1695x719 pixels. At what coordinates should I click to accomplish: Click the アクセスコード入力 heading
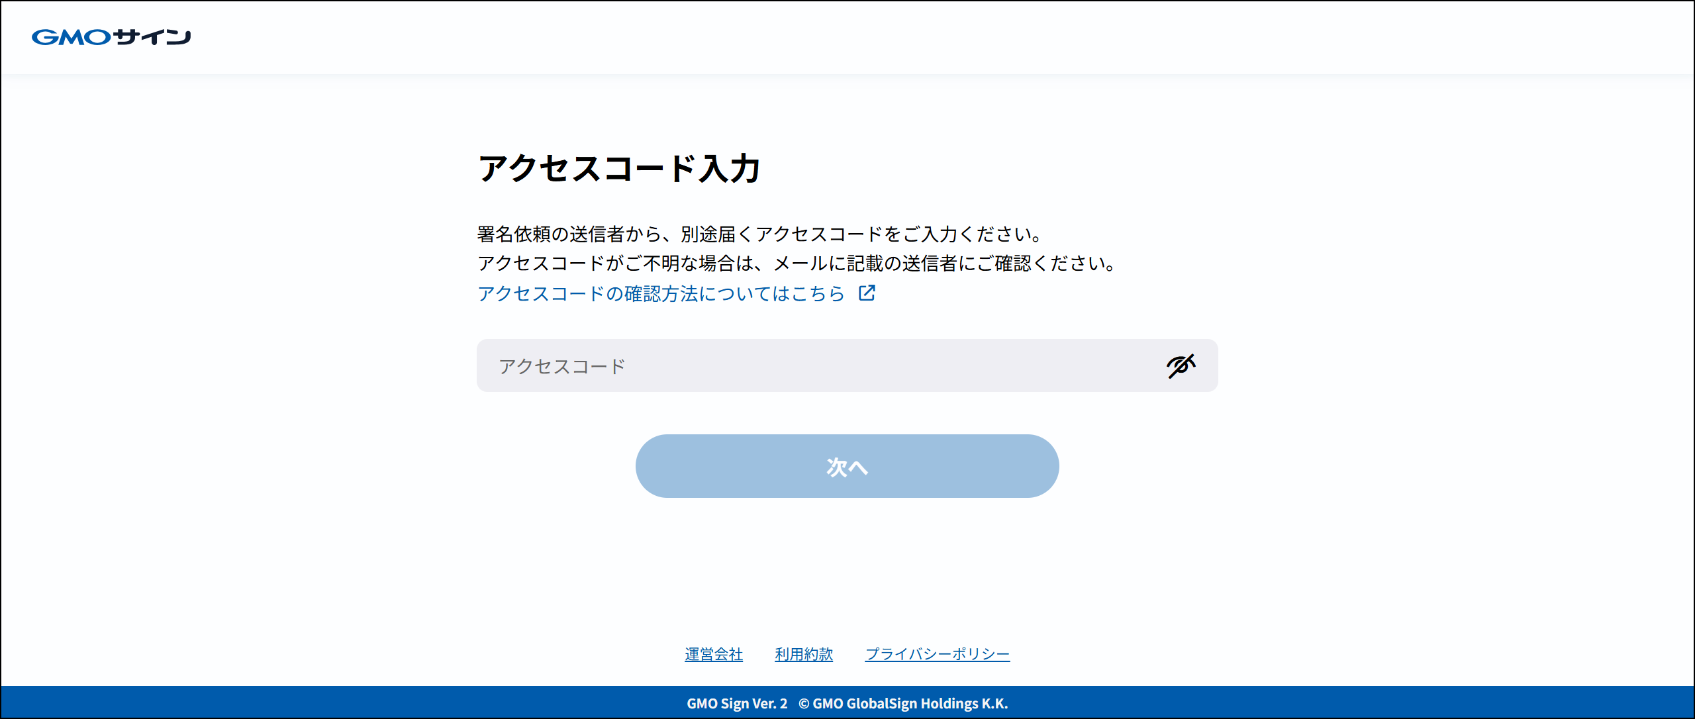[x=619, y=168]
